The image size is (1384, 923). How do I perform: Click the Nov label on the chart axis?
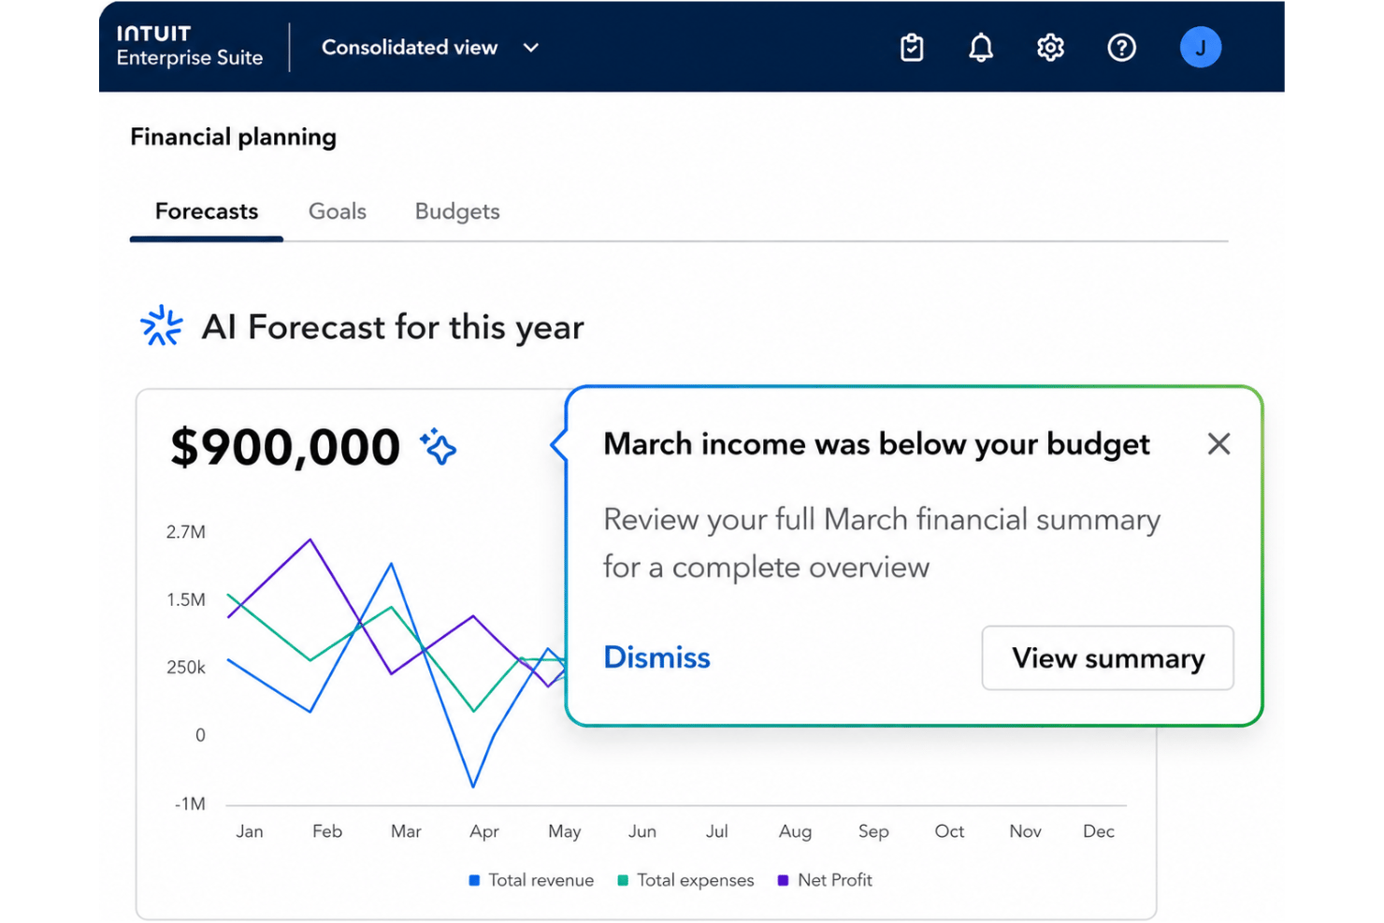1025,831
